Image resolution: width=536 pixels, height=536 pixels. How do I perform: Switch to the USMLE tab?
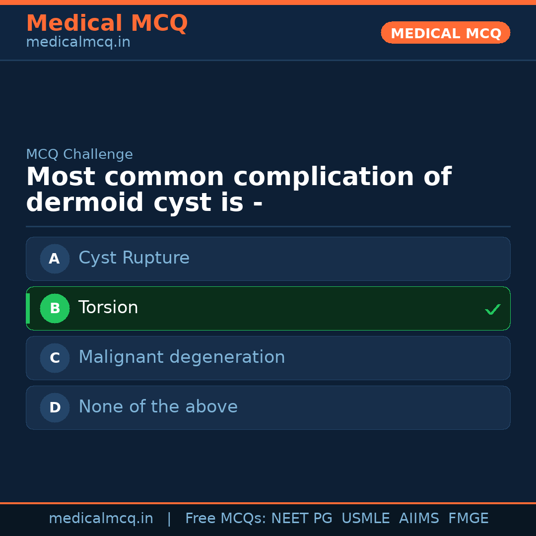(x=366, y=518)
